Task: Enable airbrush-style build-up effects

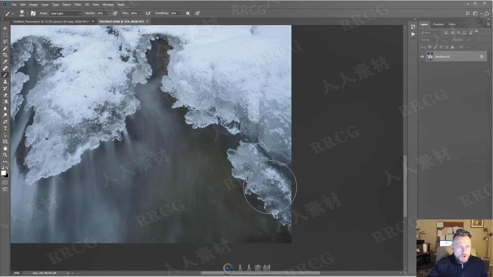Action: (148, 13)
